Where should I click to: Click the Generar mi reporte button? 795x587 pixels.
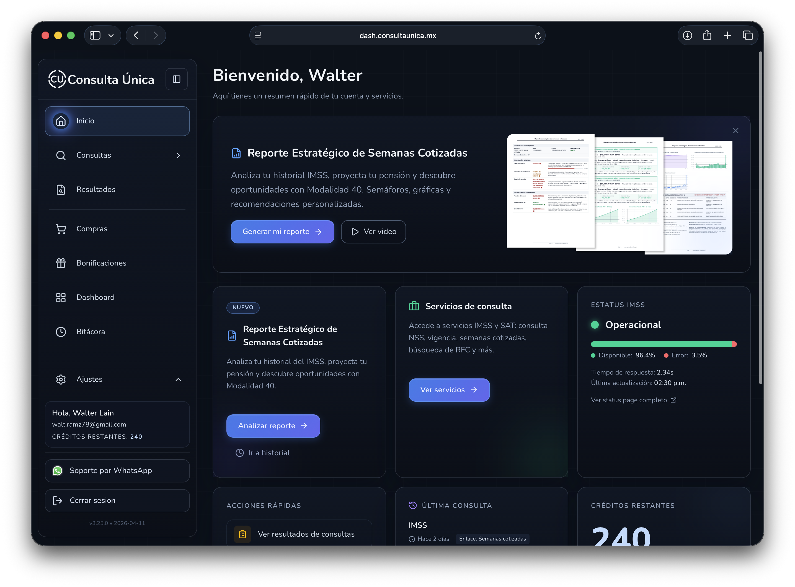tap(282, 232)
